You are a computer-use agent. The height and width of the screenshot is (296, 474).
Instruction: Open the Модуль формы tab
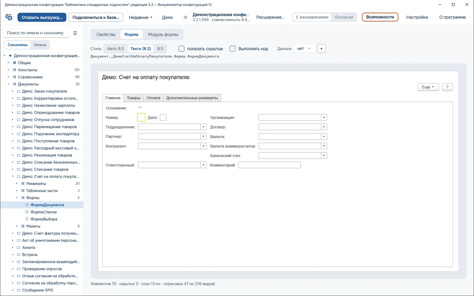coord(163,35)
